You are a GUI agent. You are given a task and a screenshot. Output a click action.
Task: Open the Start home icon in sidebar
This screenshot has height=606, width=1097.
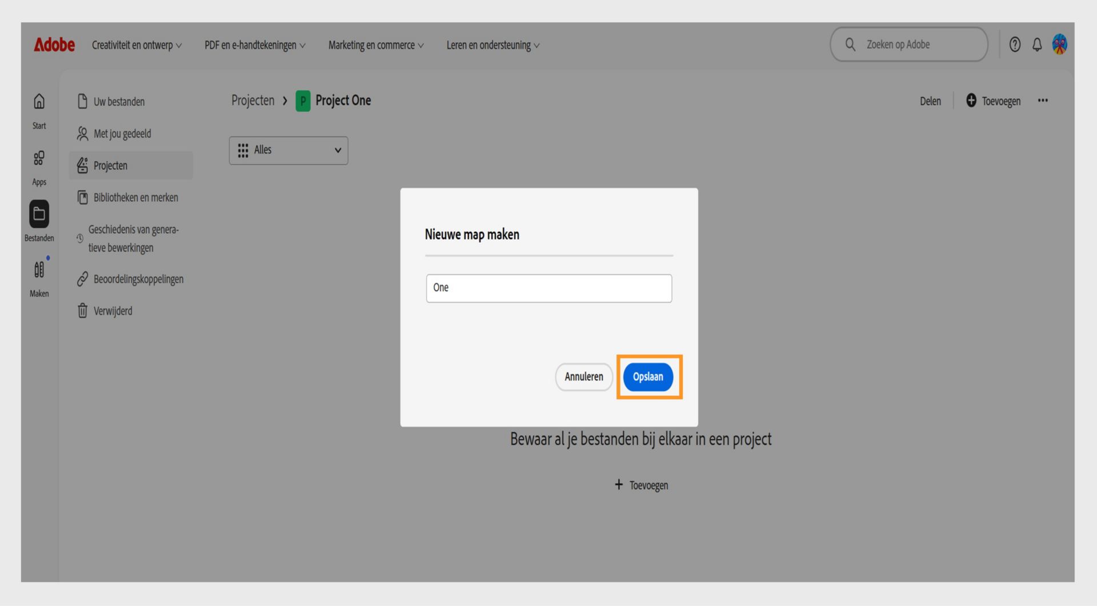pyautogui.click(x=38, y=109)
